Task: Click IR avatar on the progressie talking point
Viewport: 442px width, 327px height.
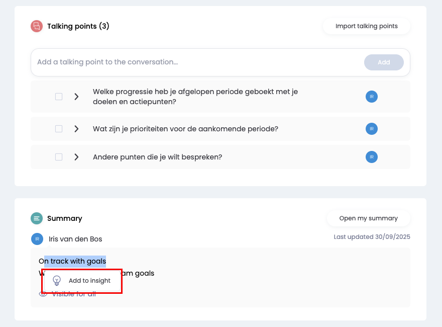Action: pos(372,97)
